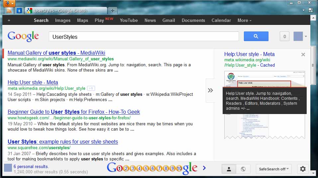This screenshot has height=178, width=318.
Task: Open Help:User style - Meta result link
Action: [33, 83]
